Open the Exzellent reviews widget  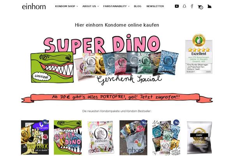tap(199, 54)
